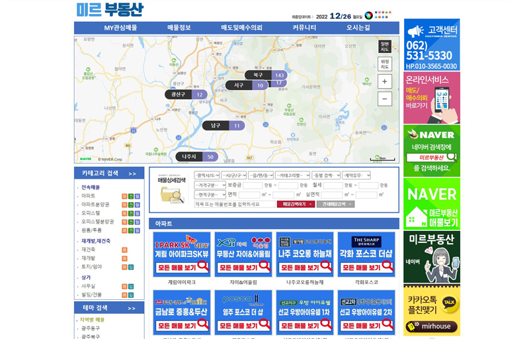Click orange 매매 icon beside 사무실
The width and height of the screenshot is (529, 339).
pos(124,286)
